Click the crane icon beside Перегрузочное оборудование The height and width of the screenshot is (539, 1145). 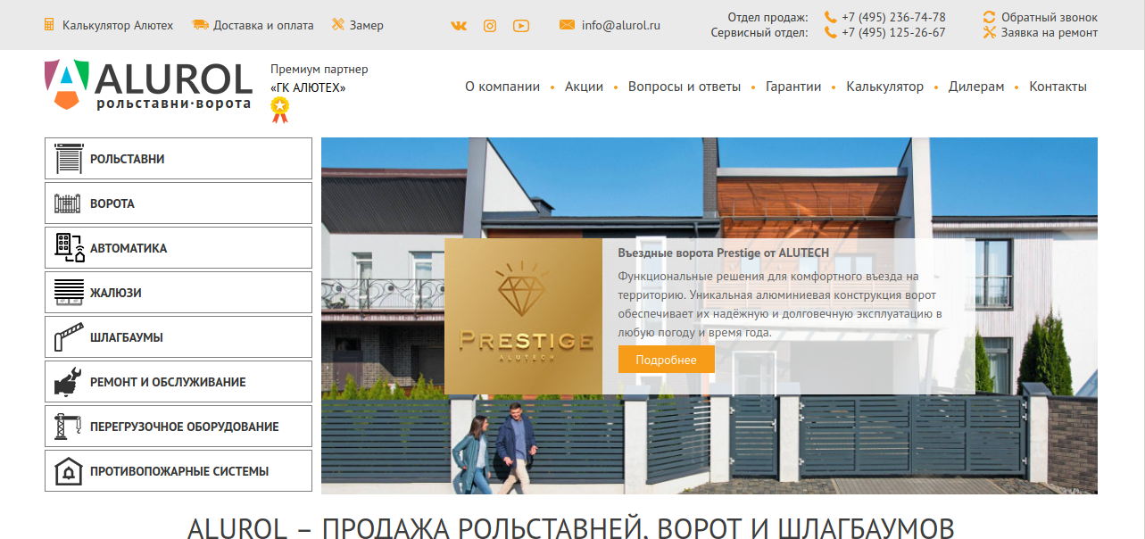tap(69, 427)
